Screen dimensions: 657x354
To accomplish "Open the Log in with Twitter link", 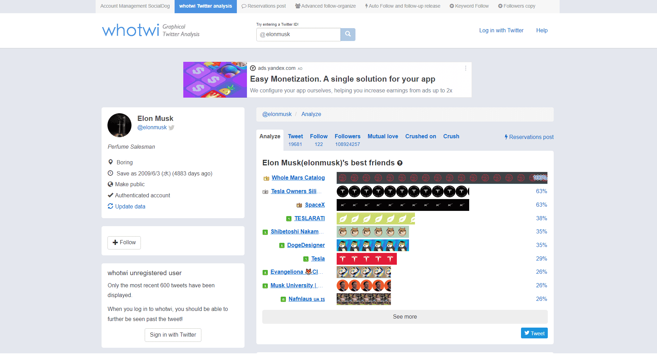I will [501, 31].
